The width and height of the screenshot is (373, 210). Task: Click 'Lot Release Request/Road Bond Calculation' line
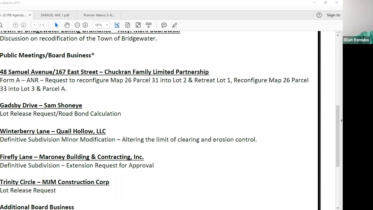point(61,114)
